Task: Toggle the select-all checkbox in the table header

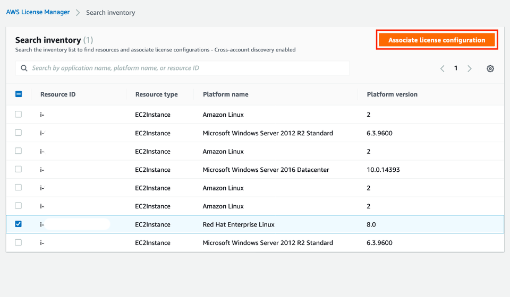Action: pos(19,94)
